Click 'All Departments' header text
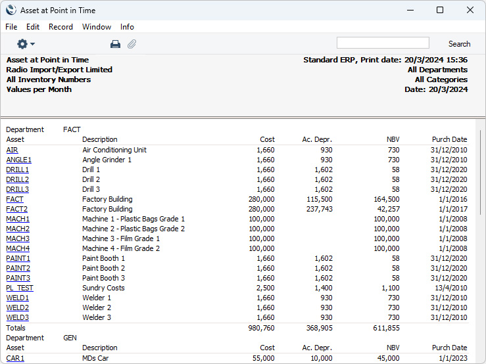This screenshot has width=486, height=364. click(x=437, y=70)
